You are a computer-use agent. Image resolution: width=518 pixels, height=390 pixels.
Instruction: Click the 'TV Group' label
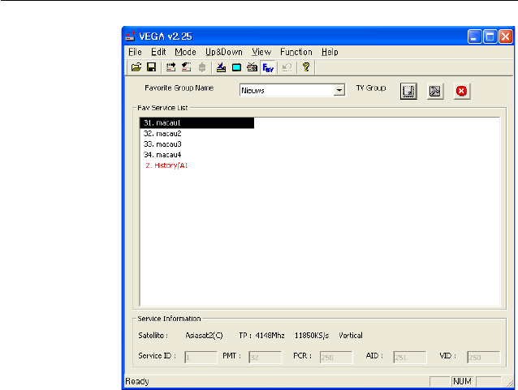371,88
